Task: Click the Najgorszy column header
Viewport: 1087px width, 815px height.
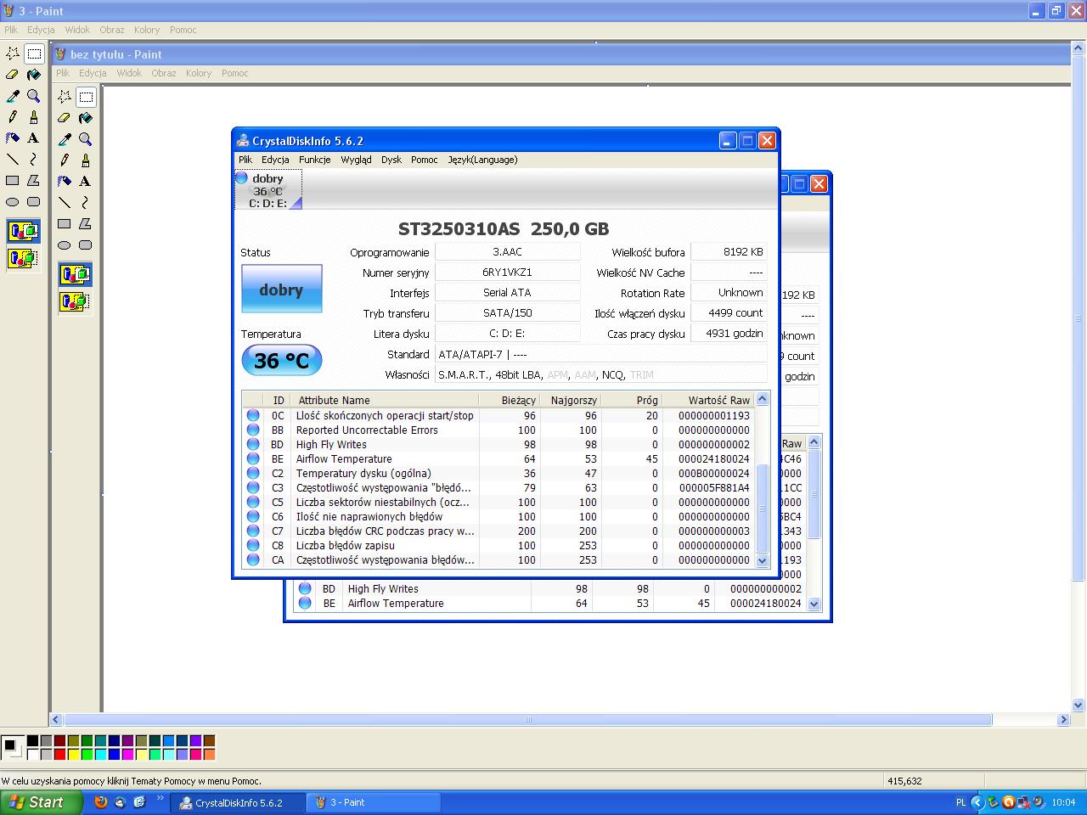Action: [x=571, y=400]
